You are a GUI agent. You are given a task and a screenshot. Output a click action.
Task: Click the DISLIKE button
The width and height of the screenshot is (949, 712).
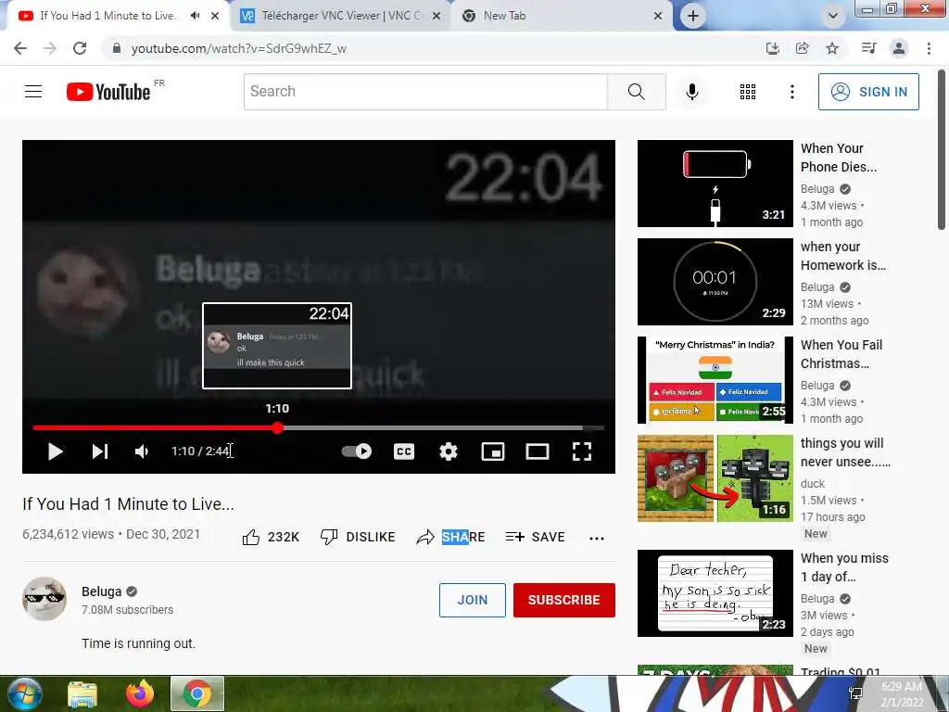tap(358, 537)
